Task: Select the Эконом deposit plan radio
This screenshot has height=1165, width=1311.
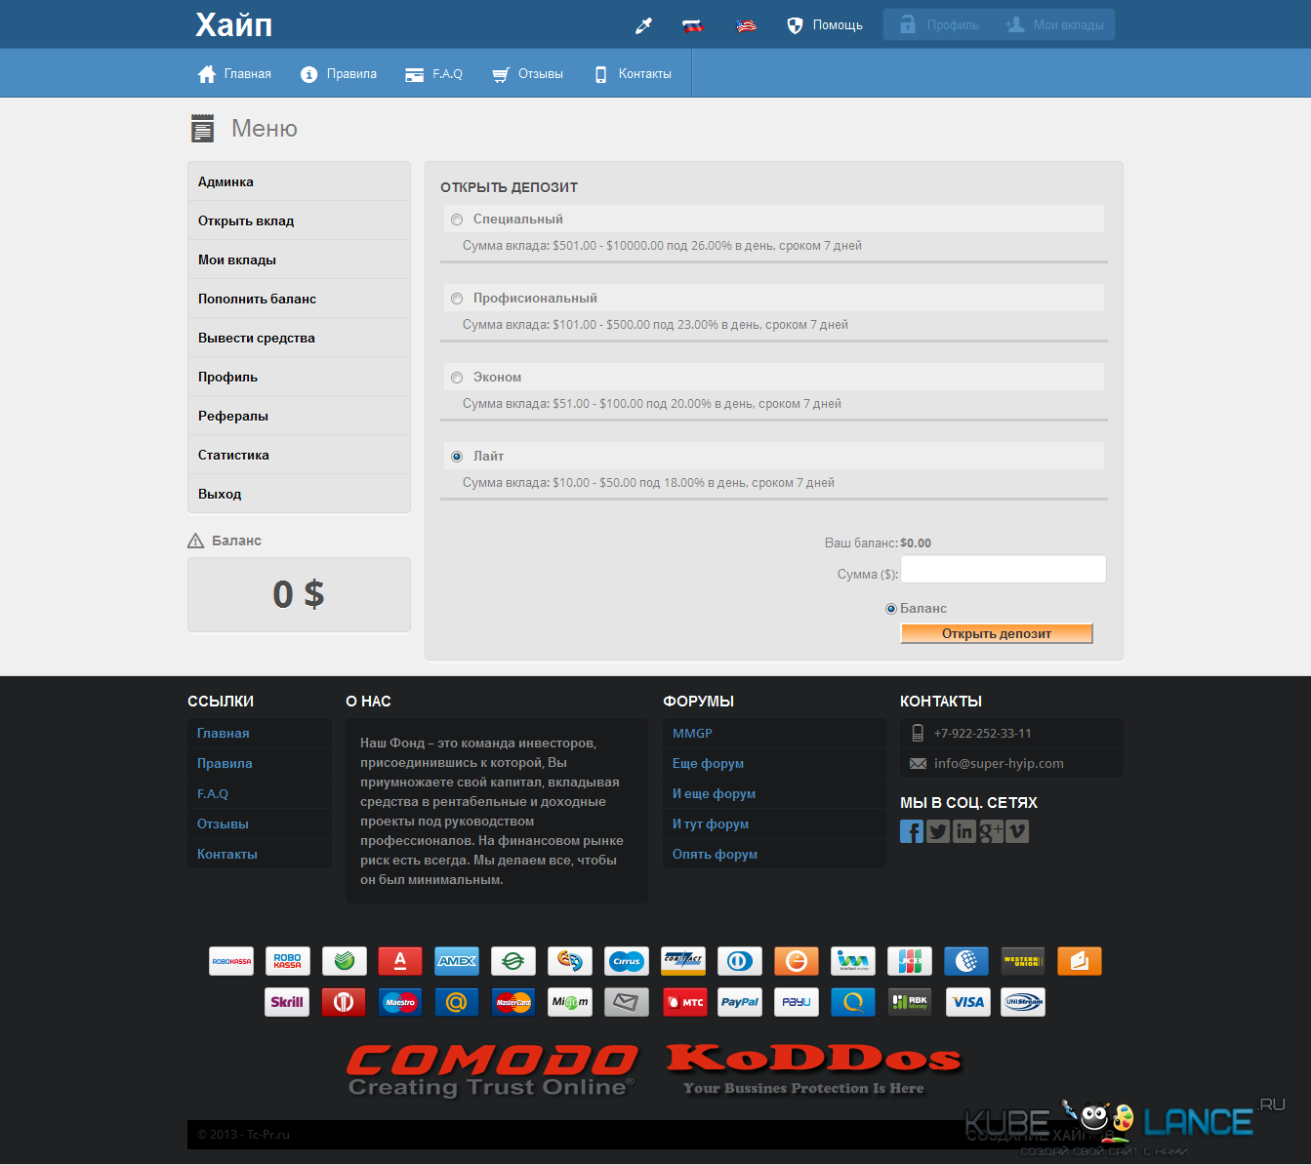Action: click(457, 378)
